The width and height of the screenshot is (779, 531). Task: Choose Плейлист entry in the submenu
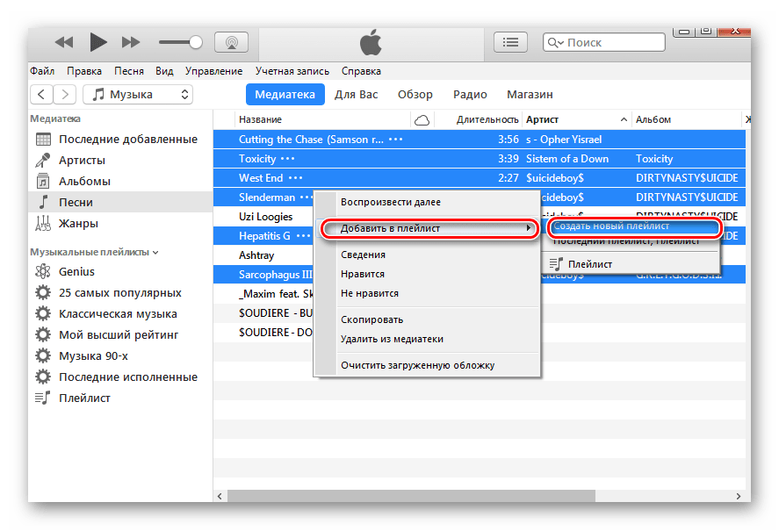coord(631,264)
